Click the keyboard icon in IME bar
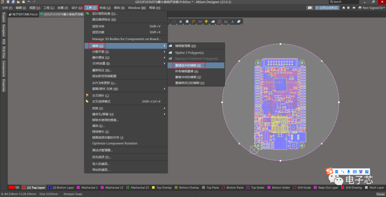 [355, 172]
